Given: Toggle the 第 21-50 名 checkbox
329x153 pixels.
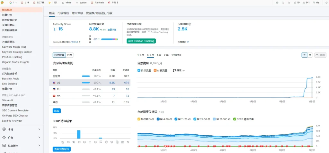Looking at the screenshot, I should (195, 119).
